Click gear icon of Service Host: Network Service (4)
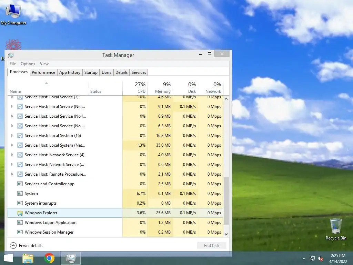 point(20,155)
